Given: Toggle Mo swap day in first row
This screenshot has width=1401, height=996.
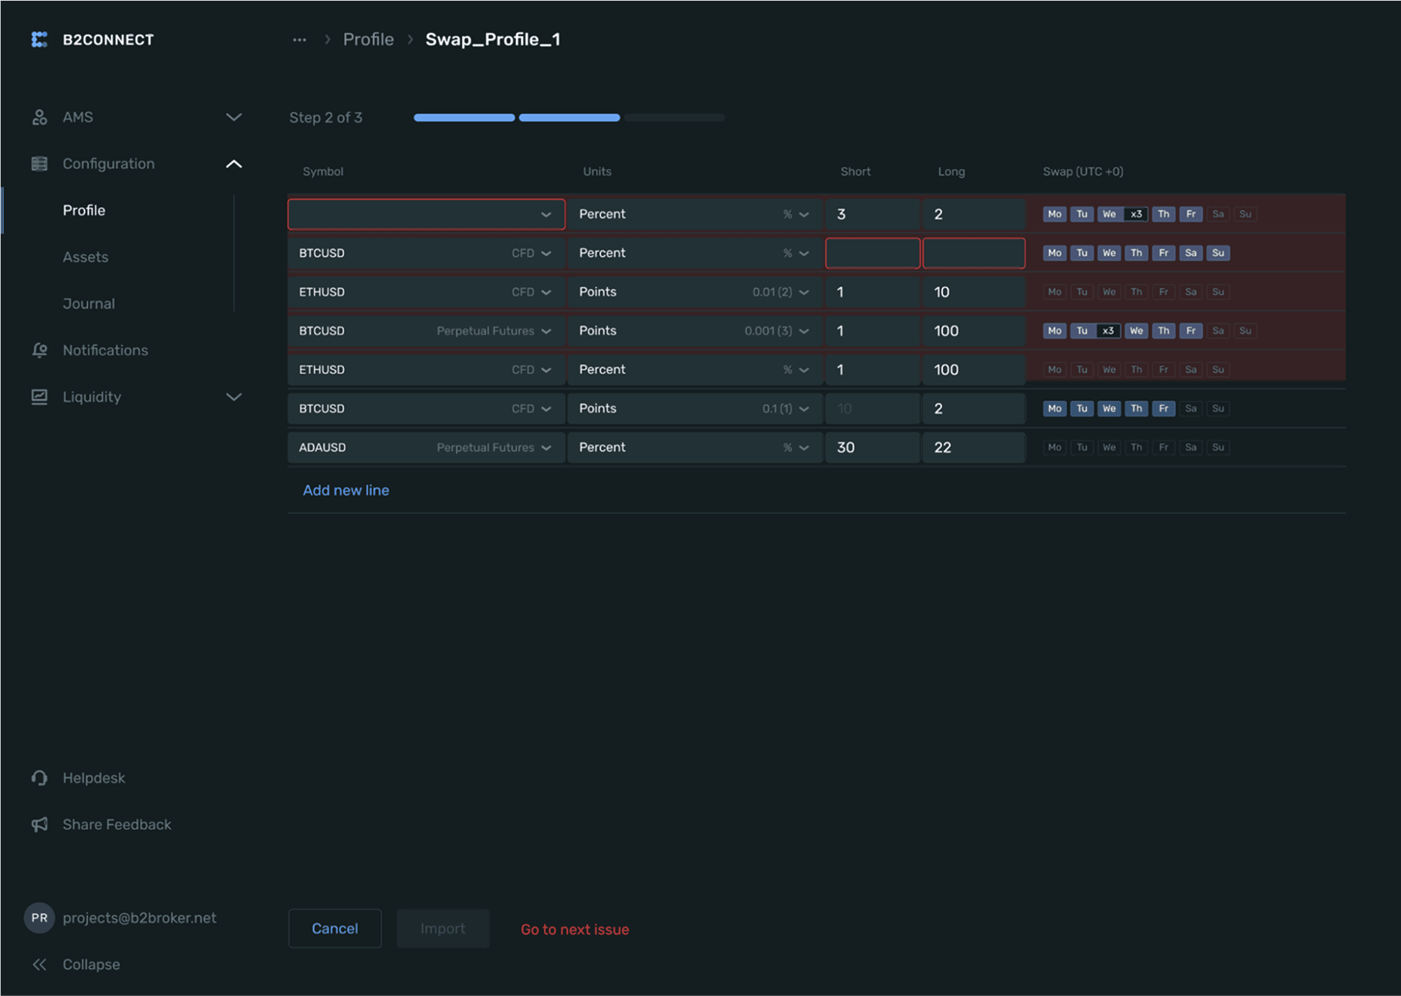Looking at the screenshot, I should click(x=1055, y=214).
